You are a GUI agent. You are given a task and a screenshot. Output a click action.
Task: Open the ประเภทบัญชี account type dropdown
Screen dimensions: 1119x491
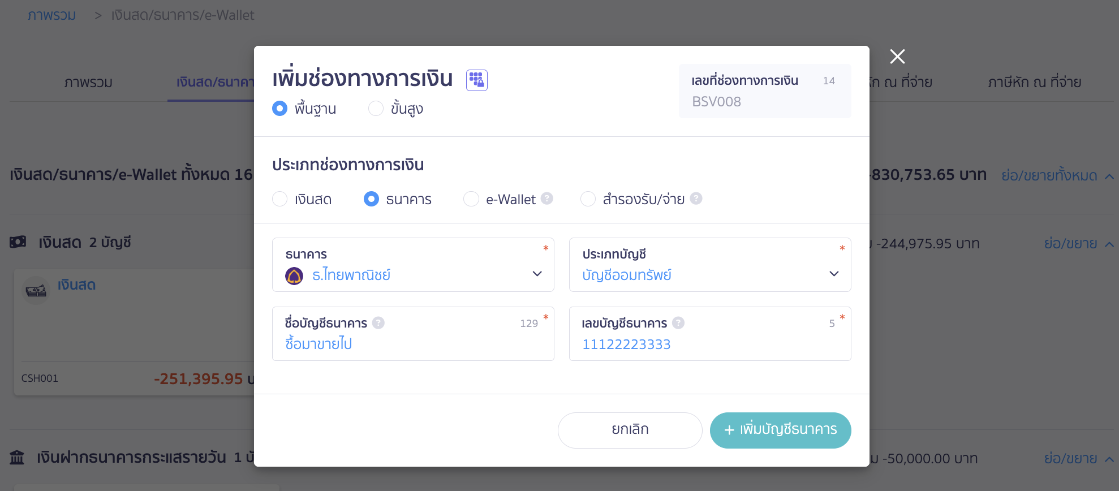click(710, 265)
